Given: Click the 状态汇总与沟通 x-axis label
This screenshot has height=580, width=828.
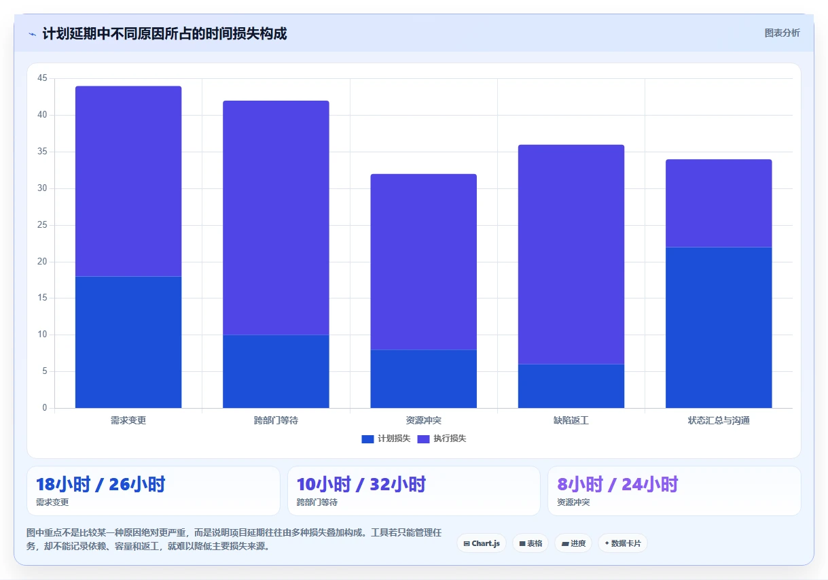Looking at the screenshot, I should 719,420.
